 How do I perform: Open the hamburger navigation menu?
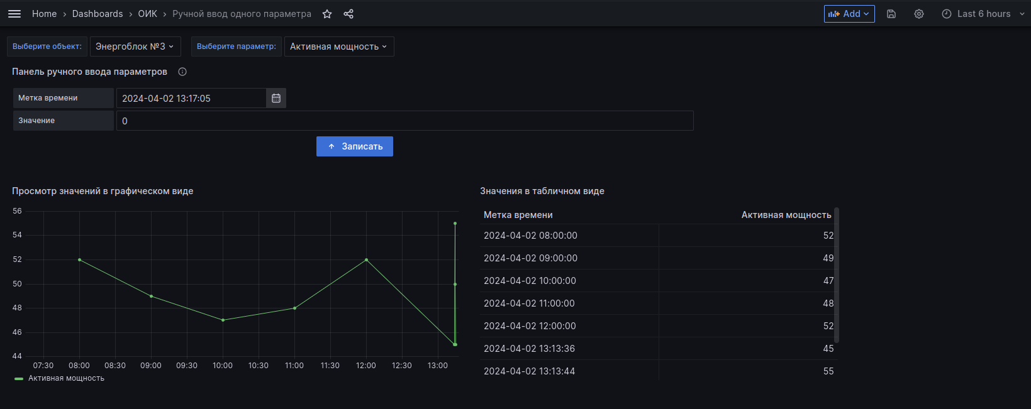(x=14, y=14)
